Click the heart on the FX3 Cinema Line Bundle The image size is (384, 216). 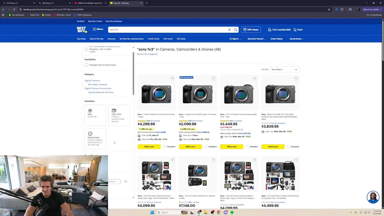[214, 160]
